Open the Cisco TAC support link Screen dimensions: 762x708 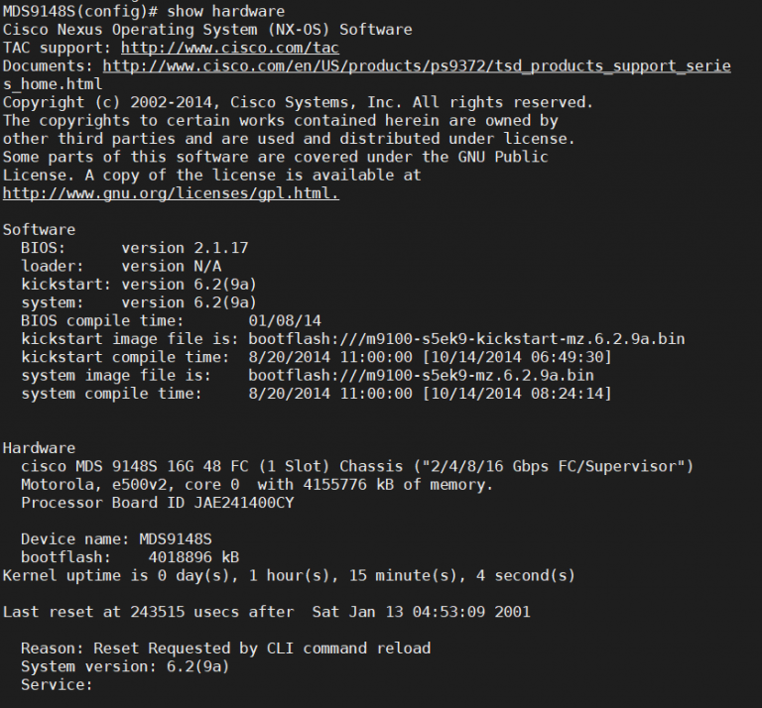tap(230, 48)
